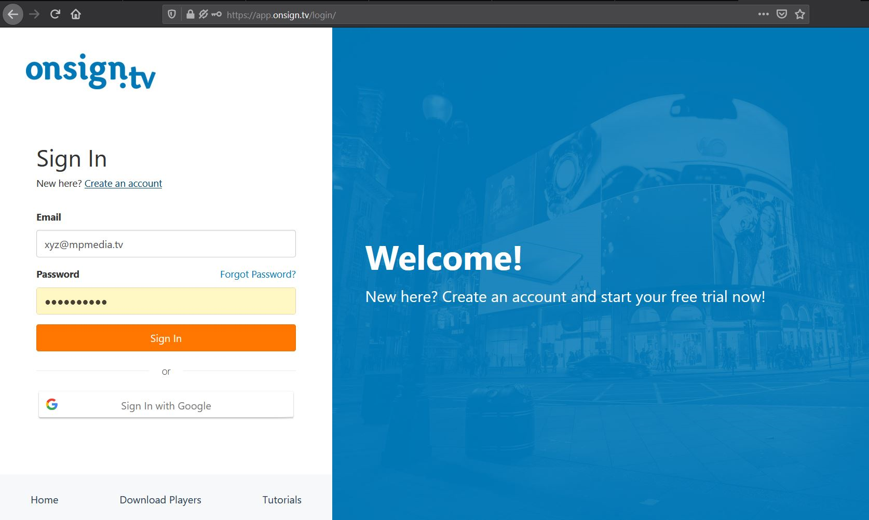Bookmark this page with star icon

pos(800,15)
